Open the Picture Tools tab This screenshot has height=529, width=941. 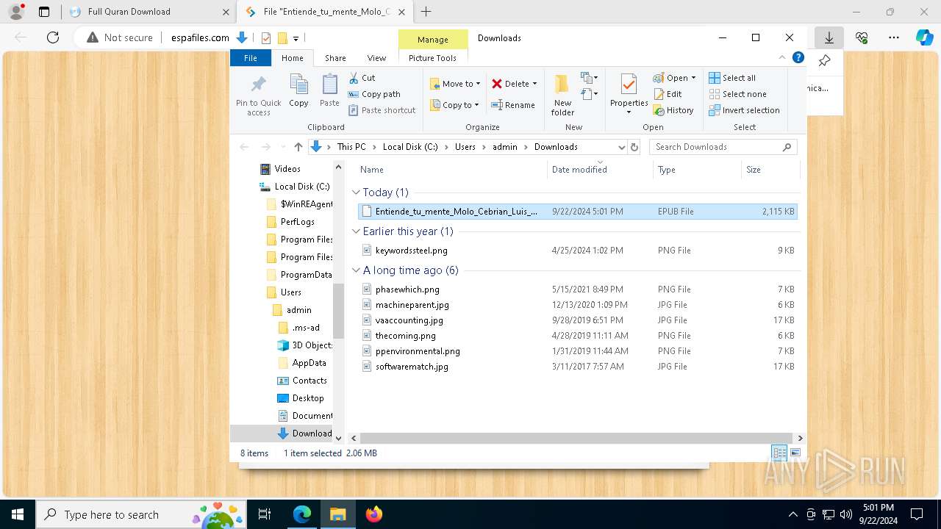point(432,58)
